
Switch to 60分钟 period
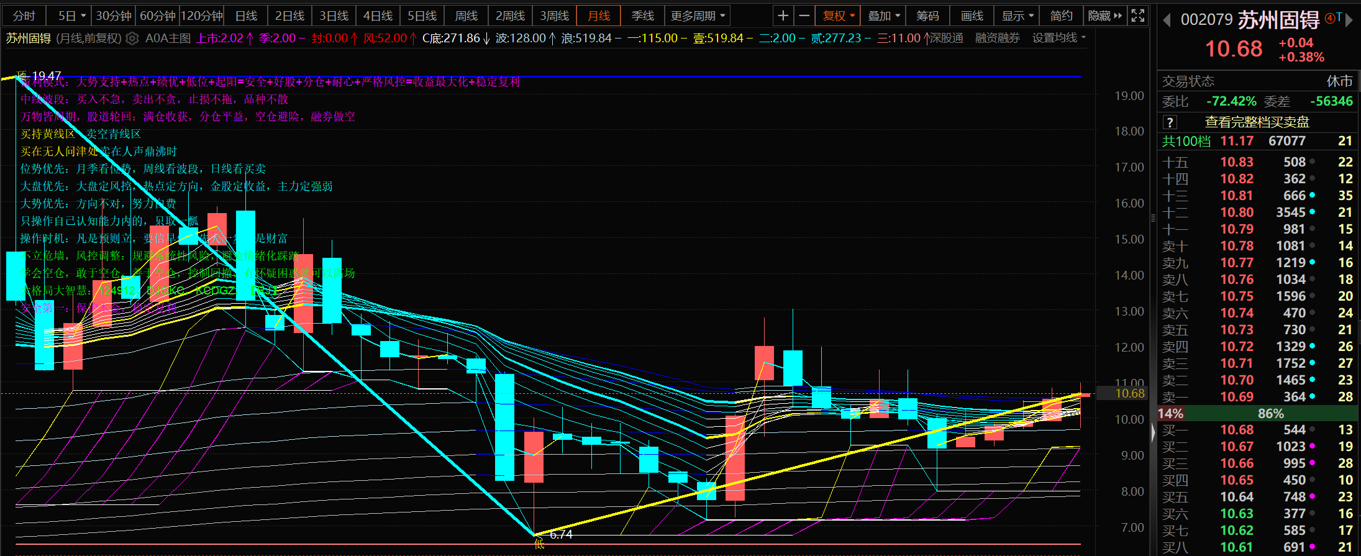tap(158, 16)
